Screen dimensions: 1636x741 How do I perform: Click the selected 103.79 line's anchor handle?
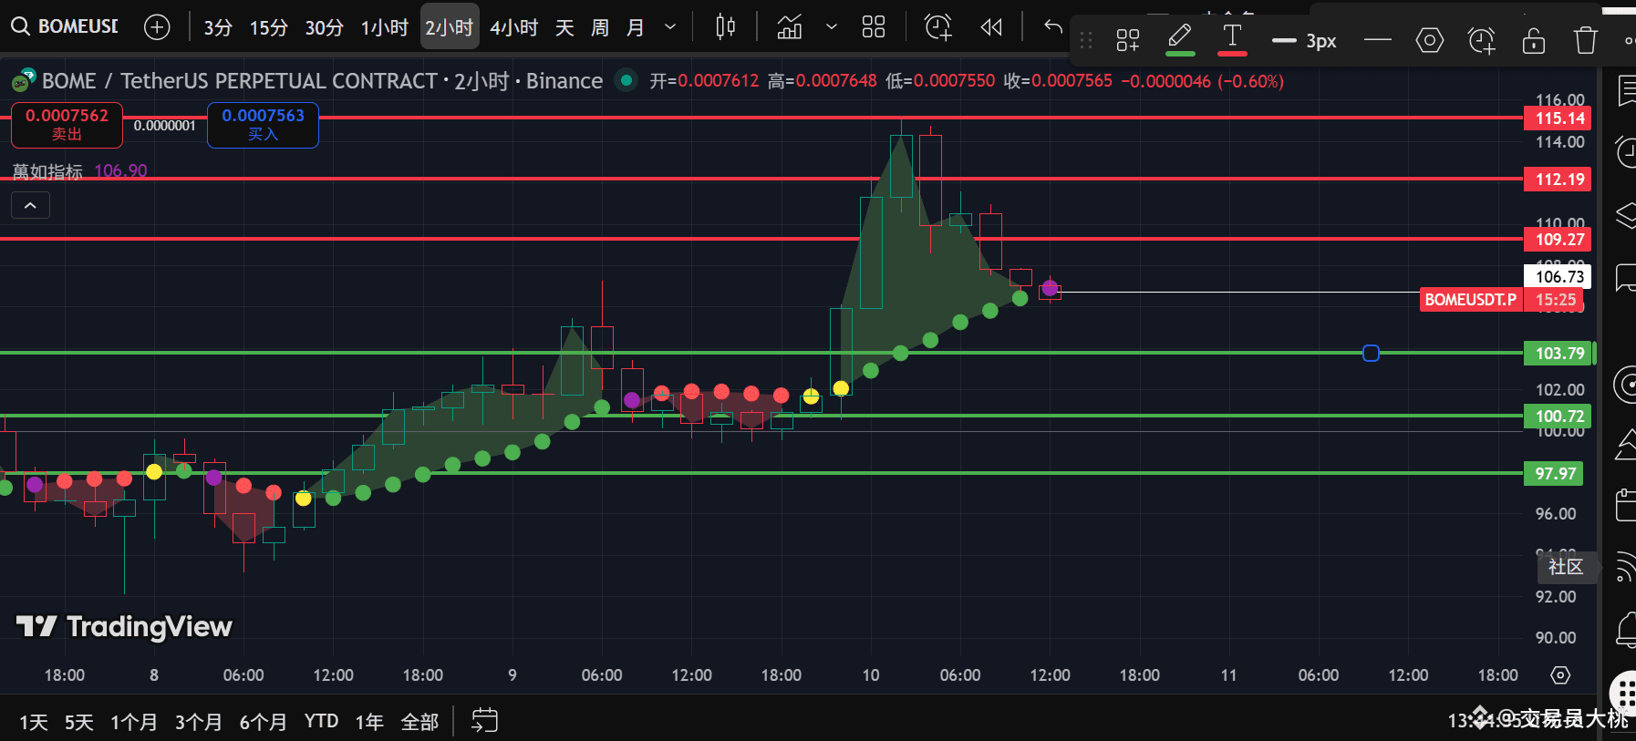(1371, 353)
